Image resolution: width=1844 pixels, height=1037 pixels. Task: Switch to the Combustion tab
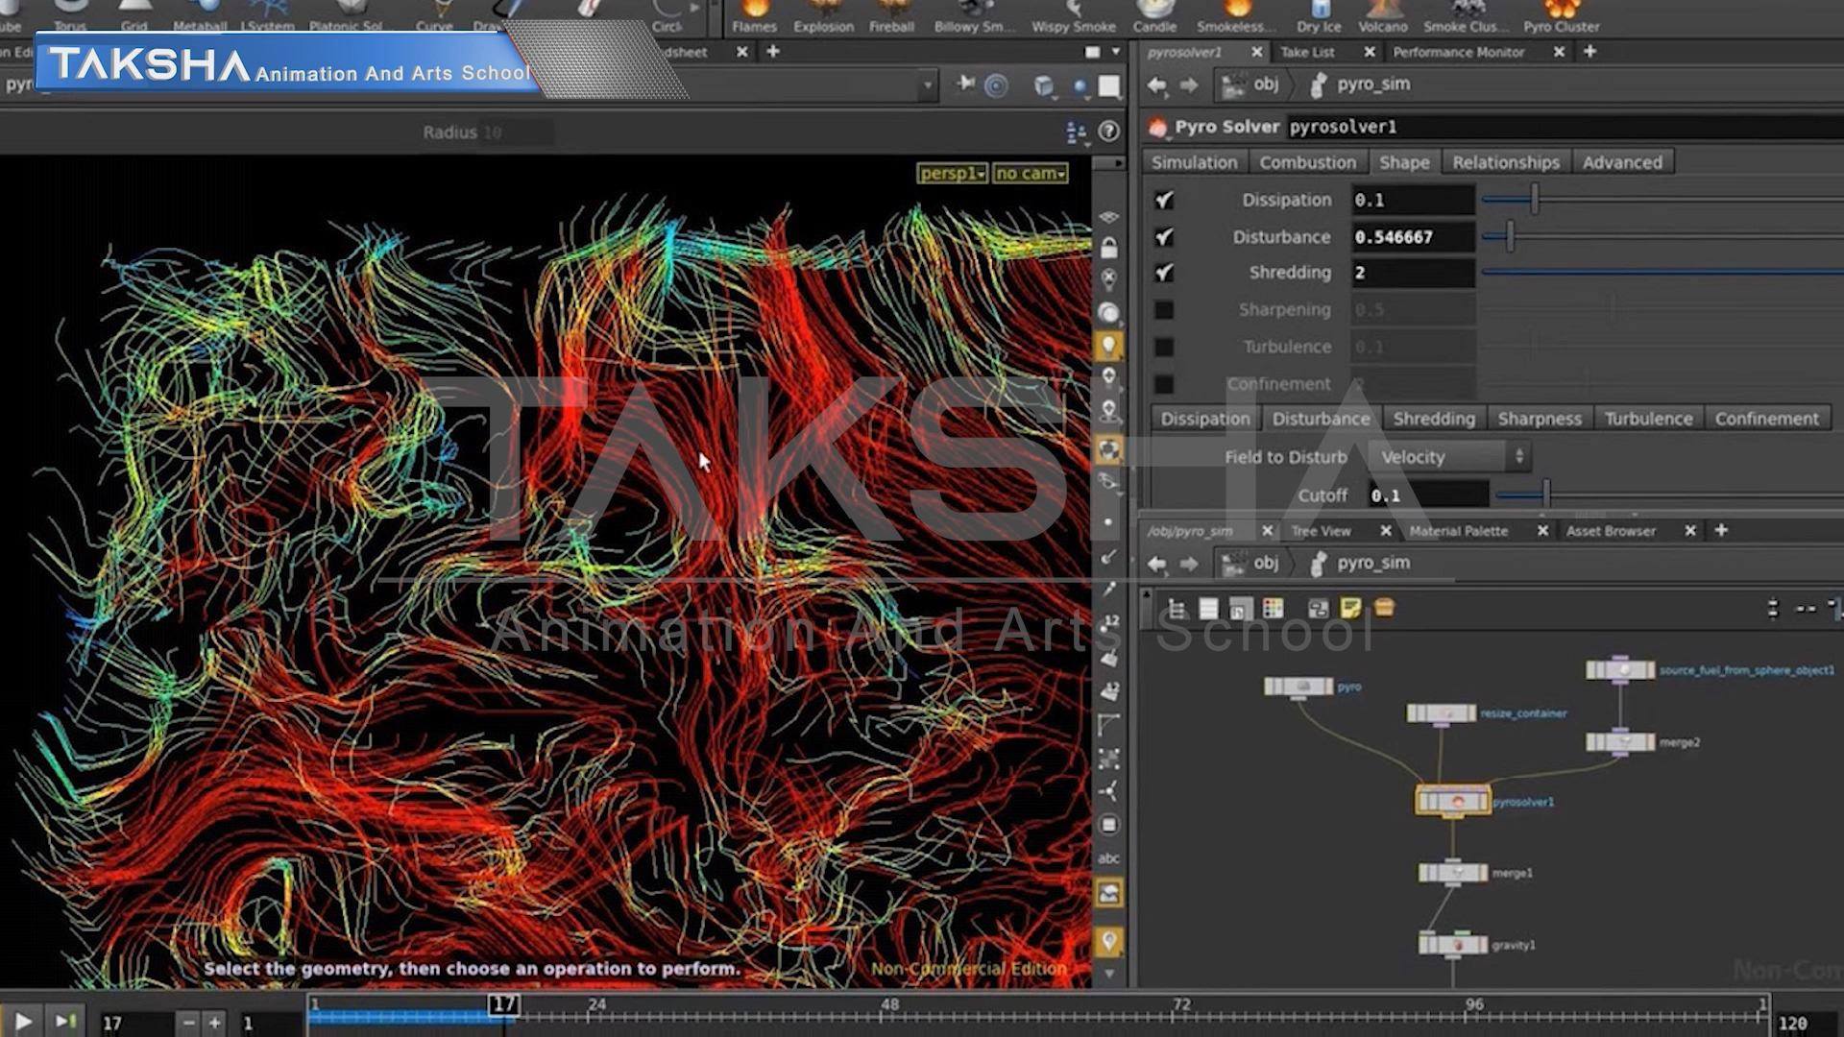(x=1307, y=162)
